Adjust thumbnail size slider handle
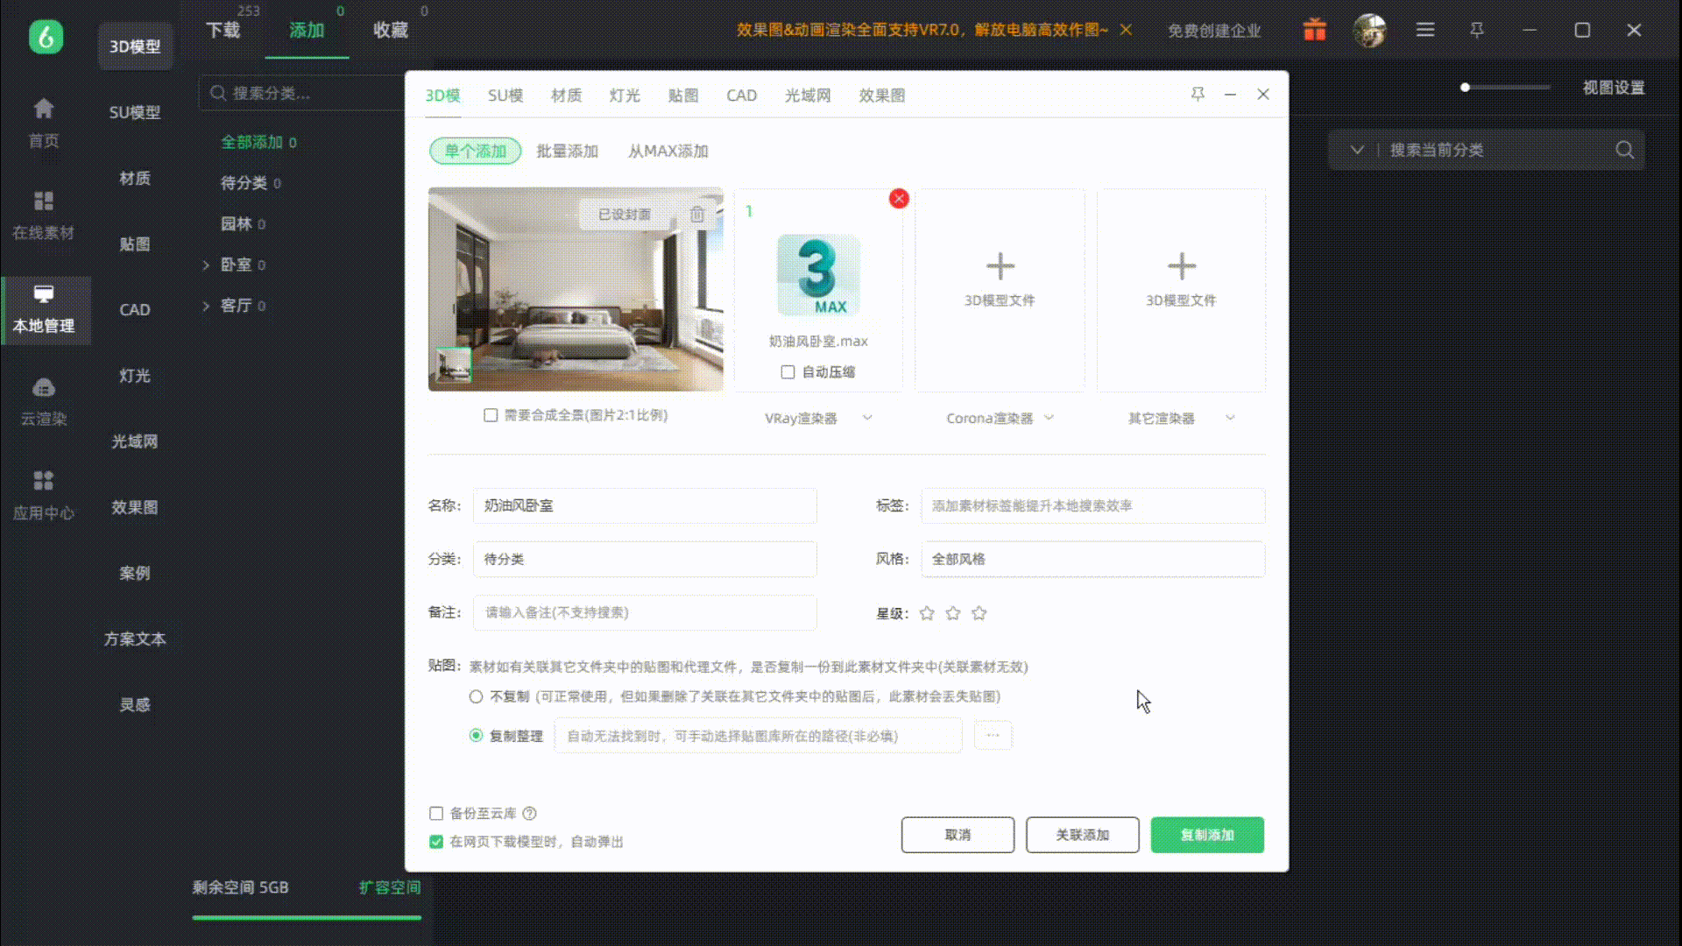1682x946 pixels. pos(1465,88)
